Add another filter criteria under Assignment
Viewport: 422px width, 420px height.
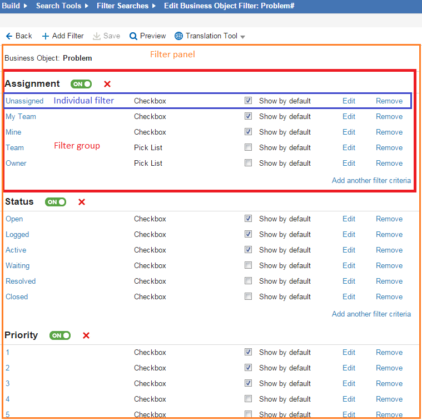click(371, 180)
